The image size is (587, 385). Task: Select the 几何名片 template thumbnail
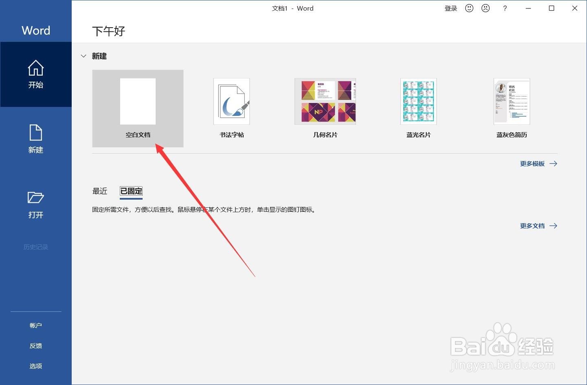[325, 101]
